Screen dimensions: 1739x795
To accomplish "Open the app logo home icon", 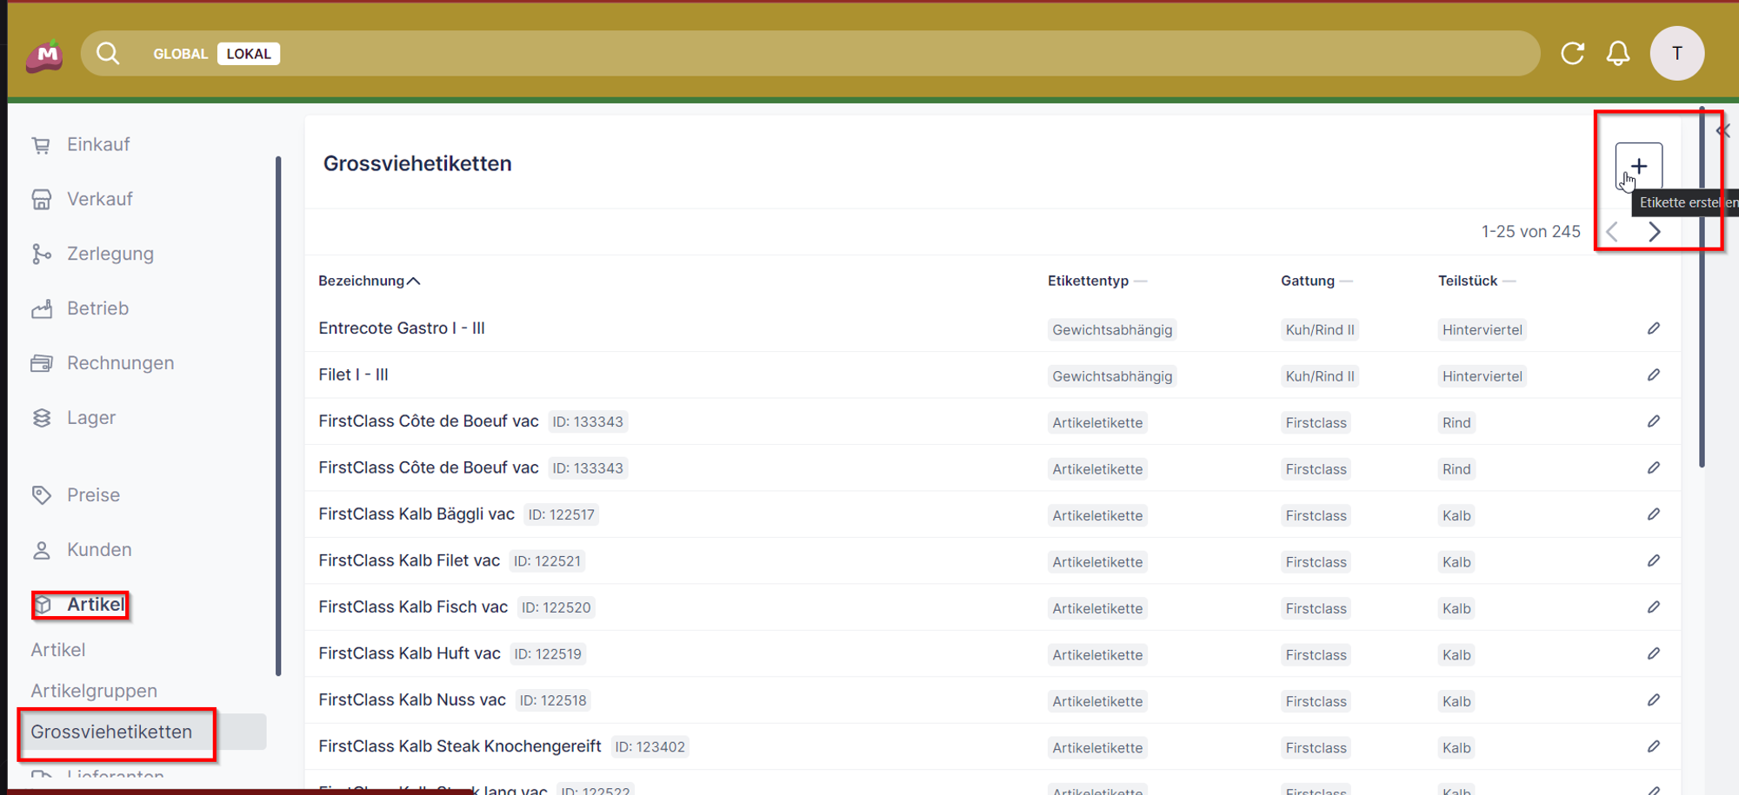I will (x=44, y=56).
